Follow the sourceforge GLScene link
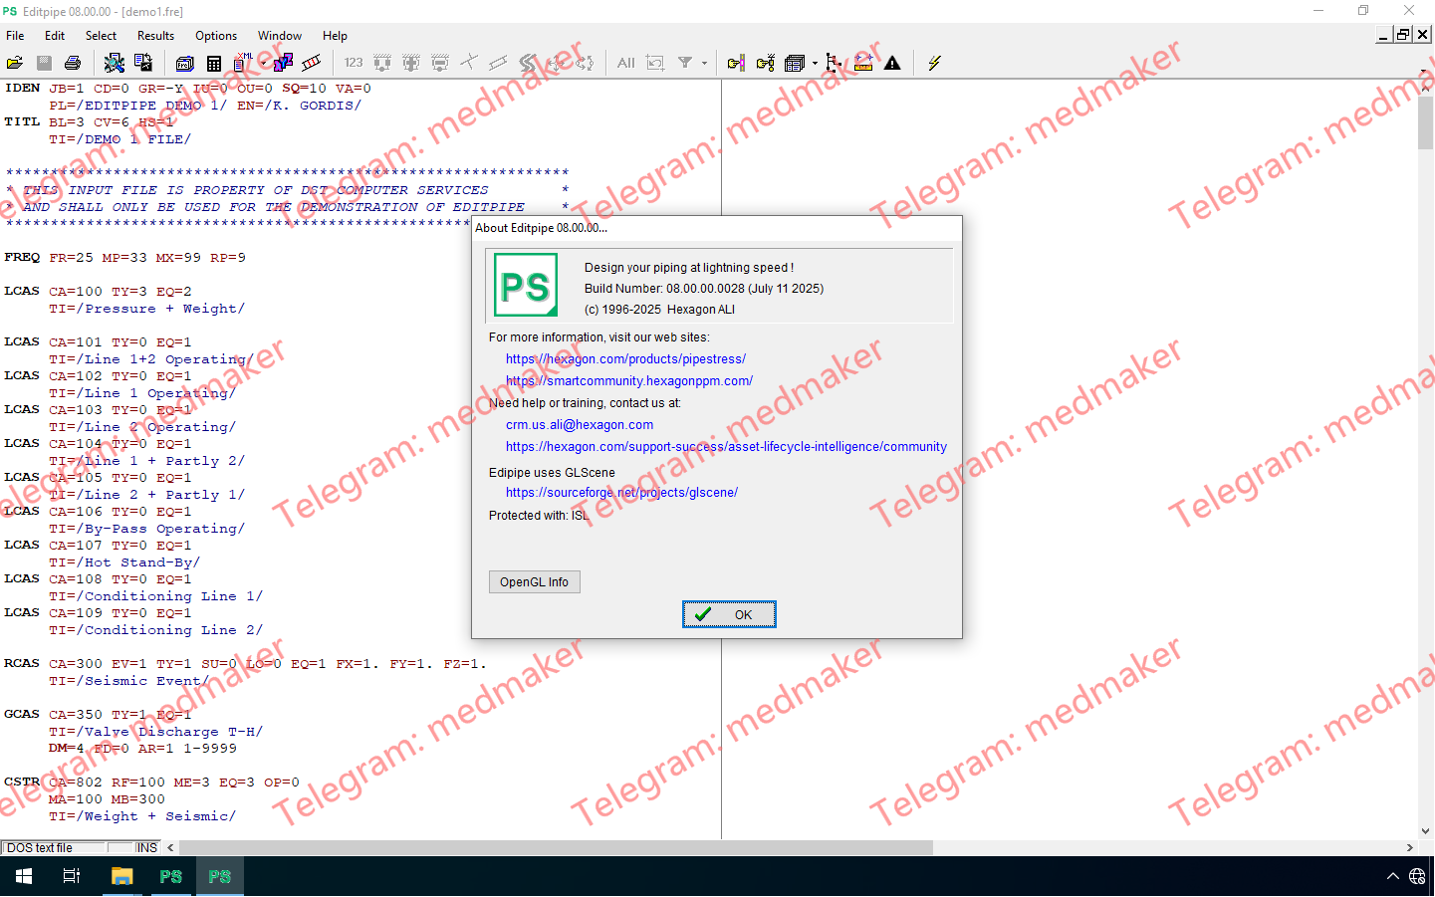Viewport: 1435px width, 897px height. [621, 492]
